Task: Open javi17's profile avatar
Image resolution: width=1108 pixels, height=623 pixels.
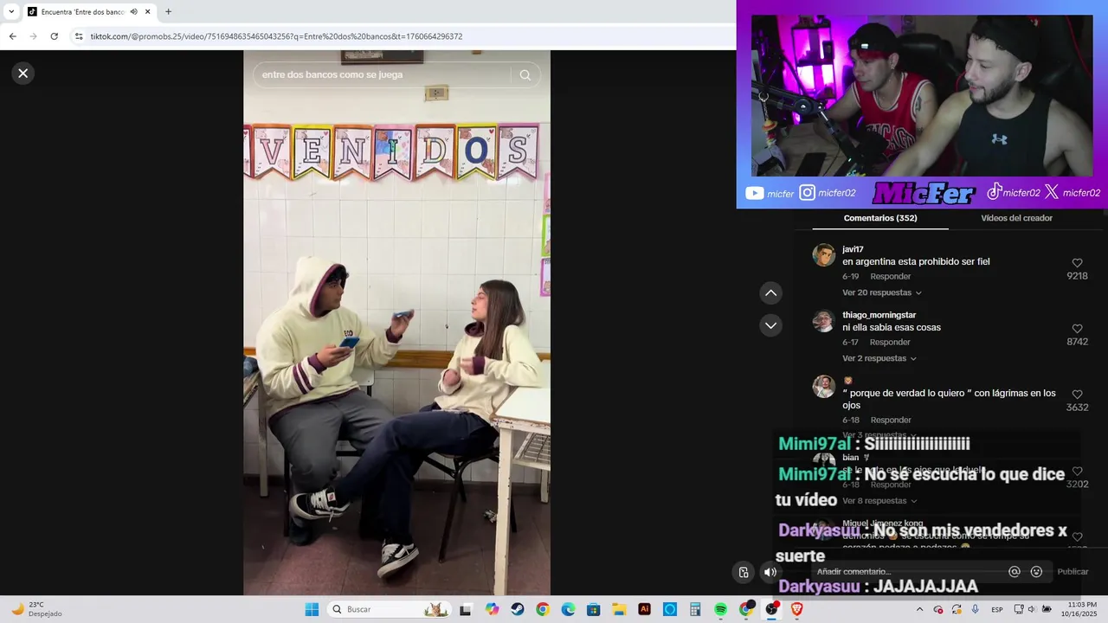Action: click(823, 255)
